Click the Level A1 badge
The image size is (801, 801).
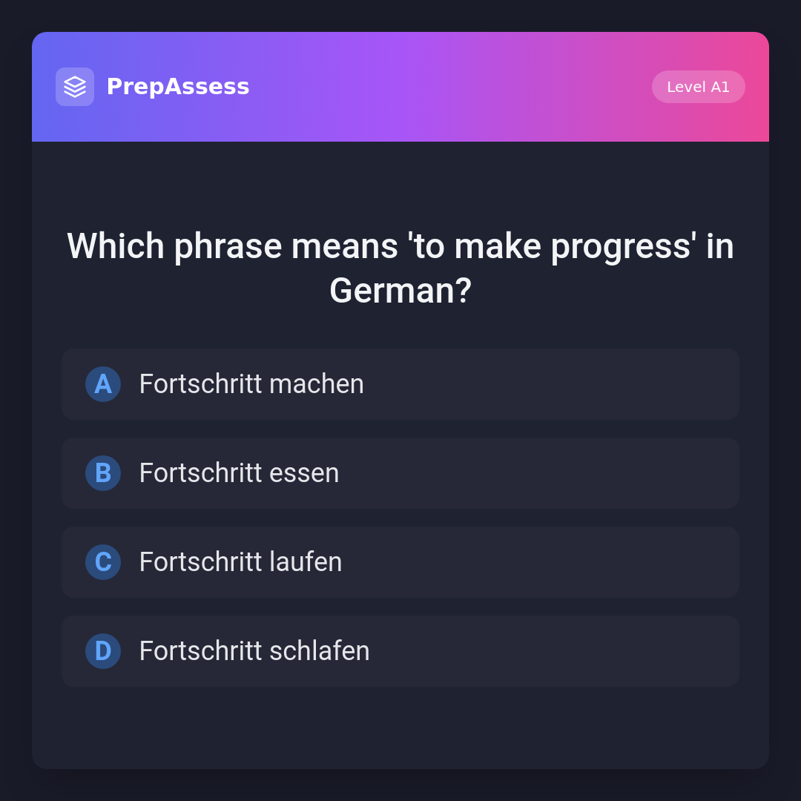coord(698,87)
